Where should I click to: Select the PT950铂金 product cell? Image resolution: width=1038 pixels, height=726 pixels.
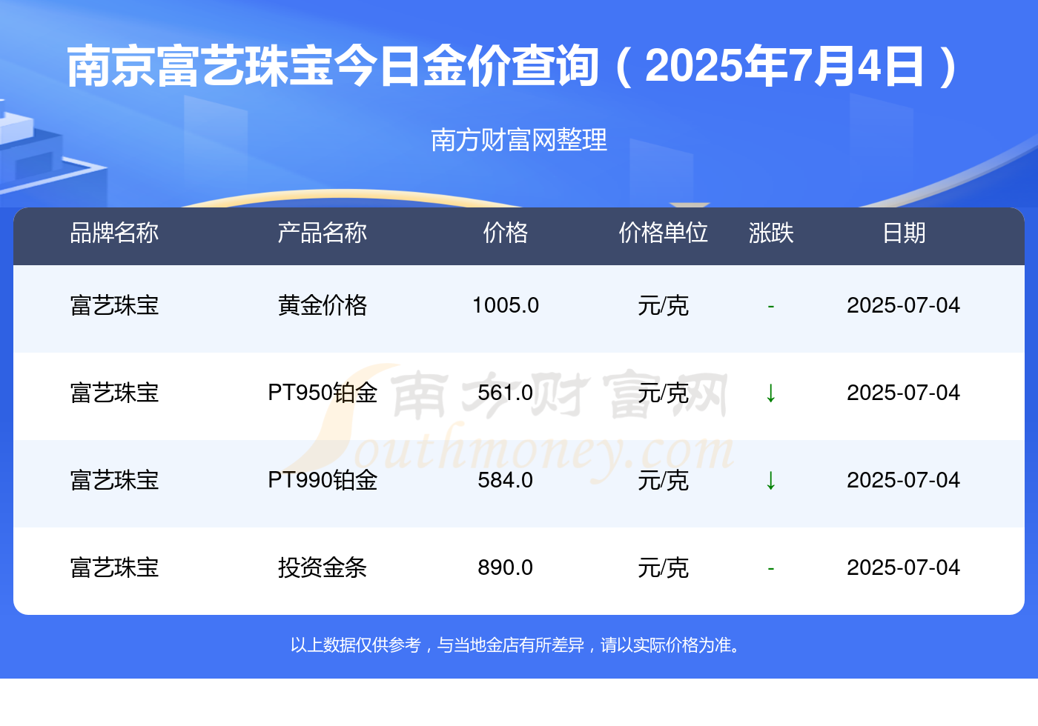pos(323,393)
